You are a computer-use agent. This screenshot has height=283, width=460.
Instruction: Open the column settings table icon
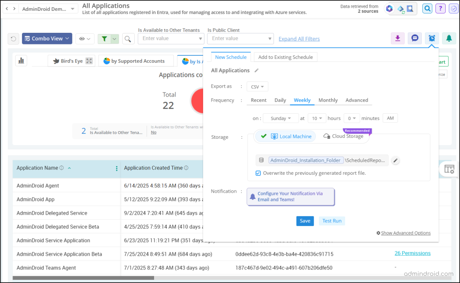(449, 169)
